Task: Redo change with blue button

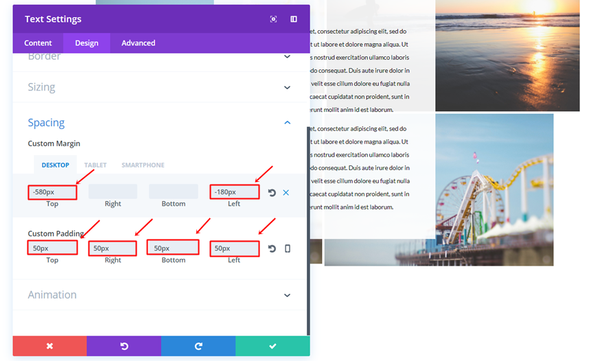Action: pyautogui.click(x=198, y=346)
